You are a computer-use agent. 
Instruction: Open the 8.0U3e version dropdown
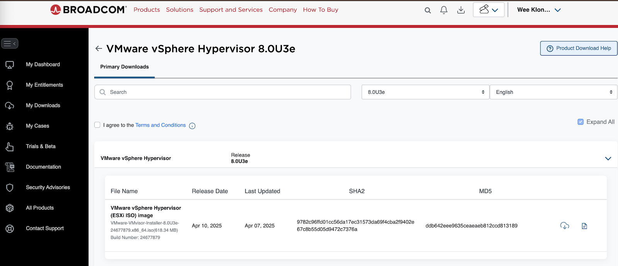[x=426, y=92]
